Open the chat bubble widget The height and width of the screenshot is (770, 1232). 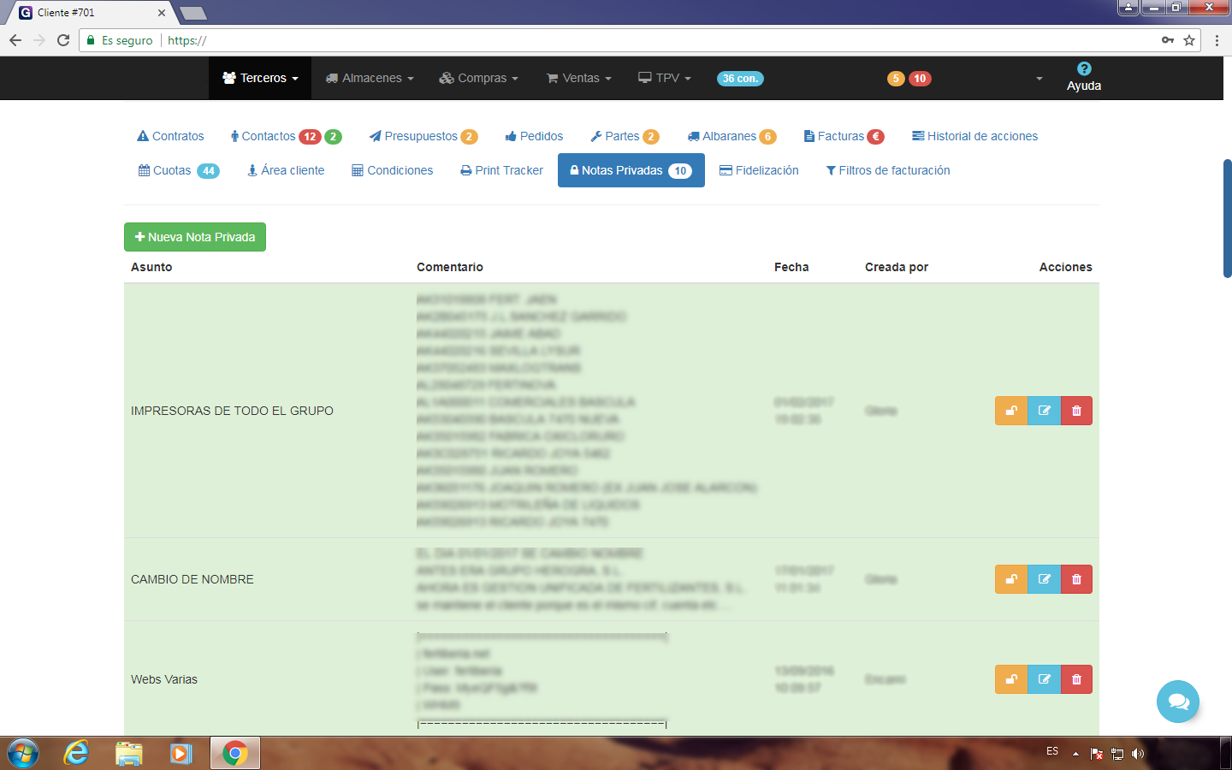(x=1177, y=702)
